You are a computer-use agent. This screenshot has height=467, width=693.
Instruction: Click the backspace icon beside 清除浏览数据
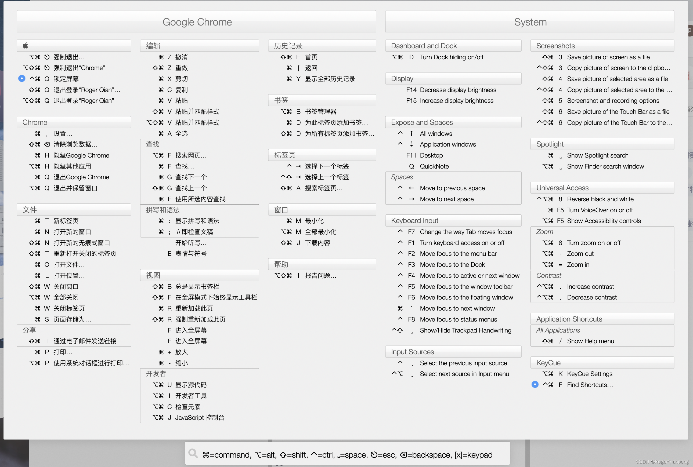point(47,144)
